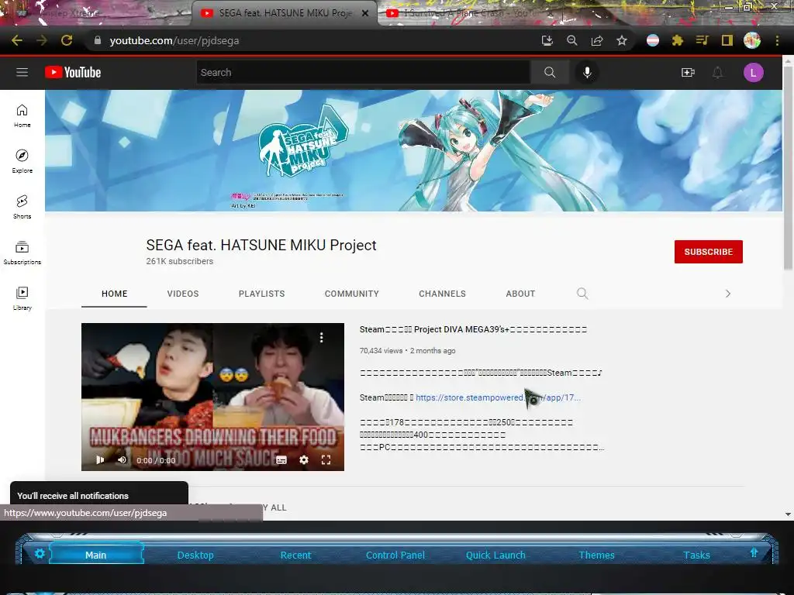The width and height of the screenshot is (794, 595).
Task: Open the Project DIVA MEGA39's+ video title
Action: 473,329
